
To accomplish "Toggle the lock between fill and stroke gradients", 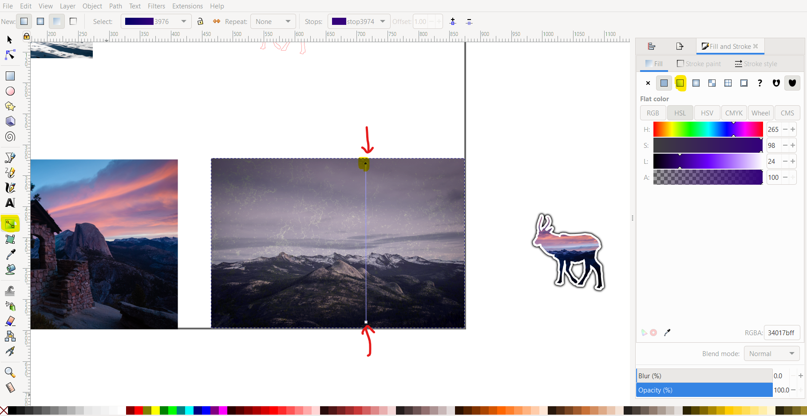I will (x=200, y=21).
